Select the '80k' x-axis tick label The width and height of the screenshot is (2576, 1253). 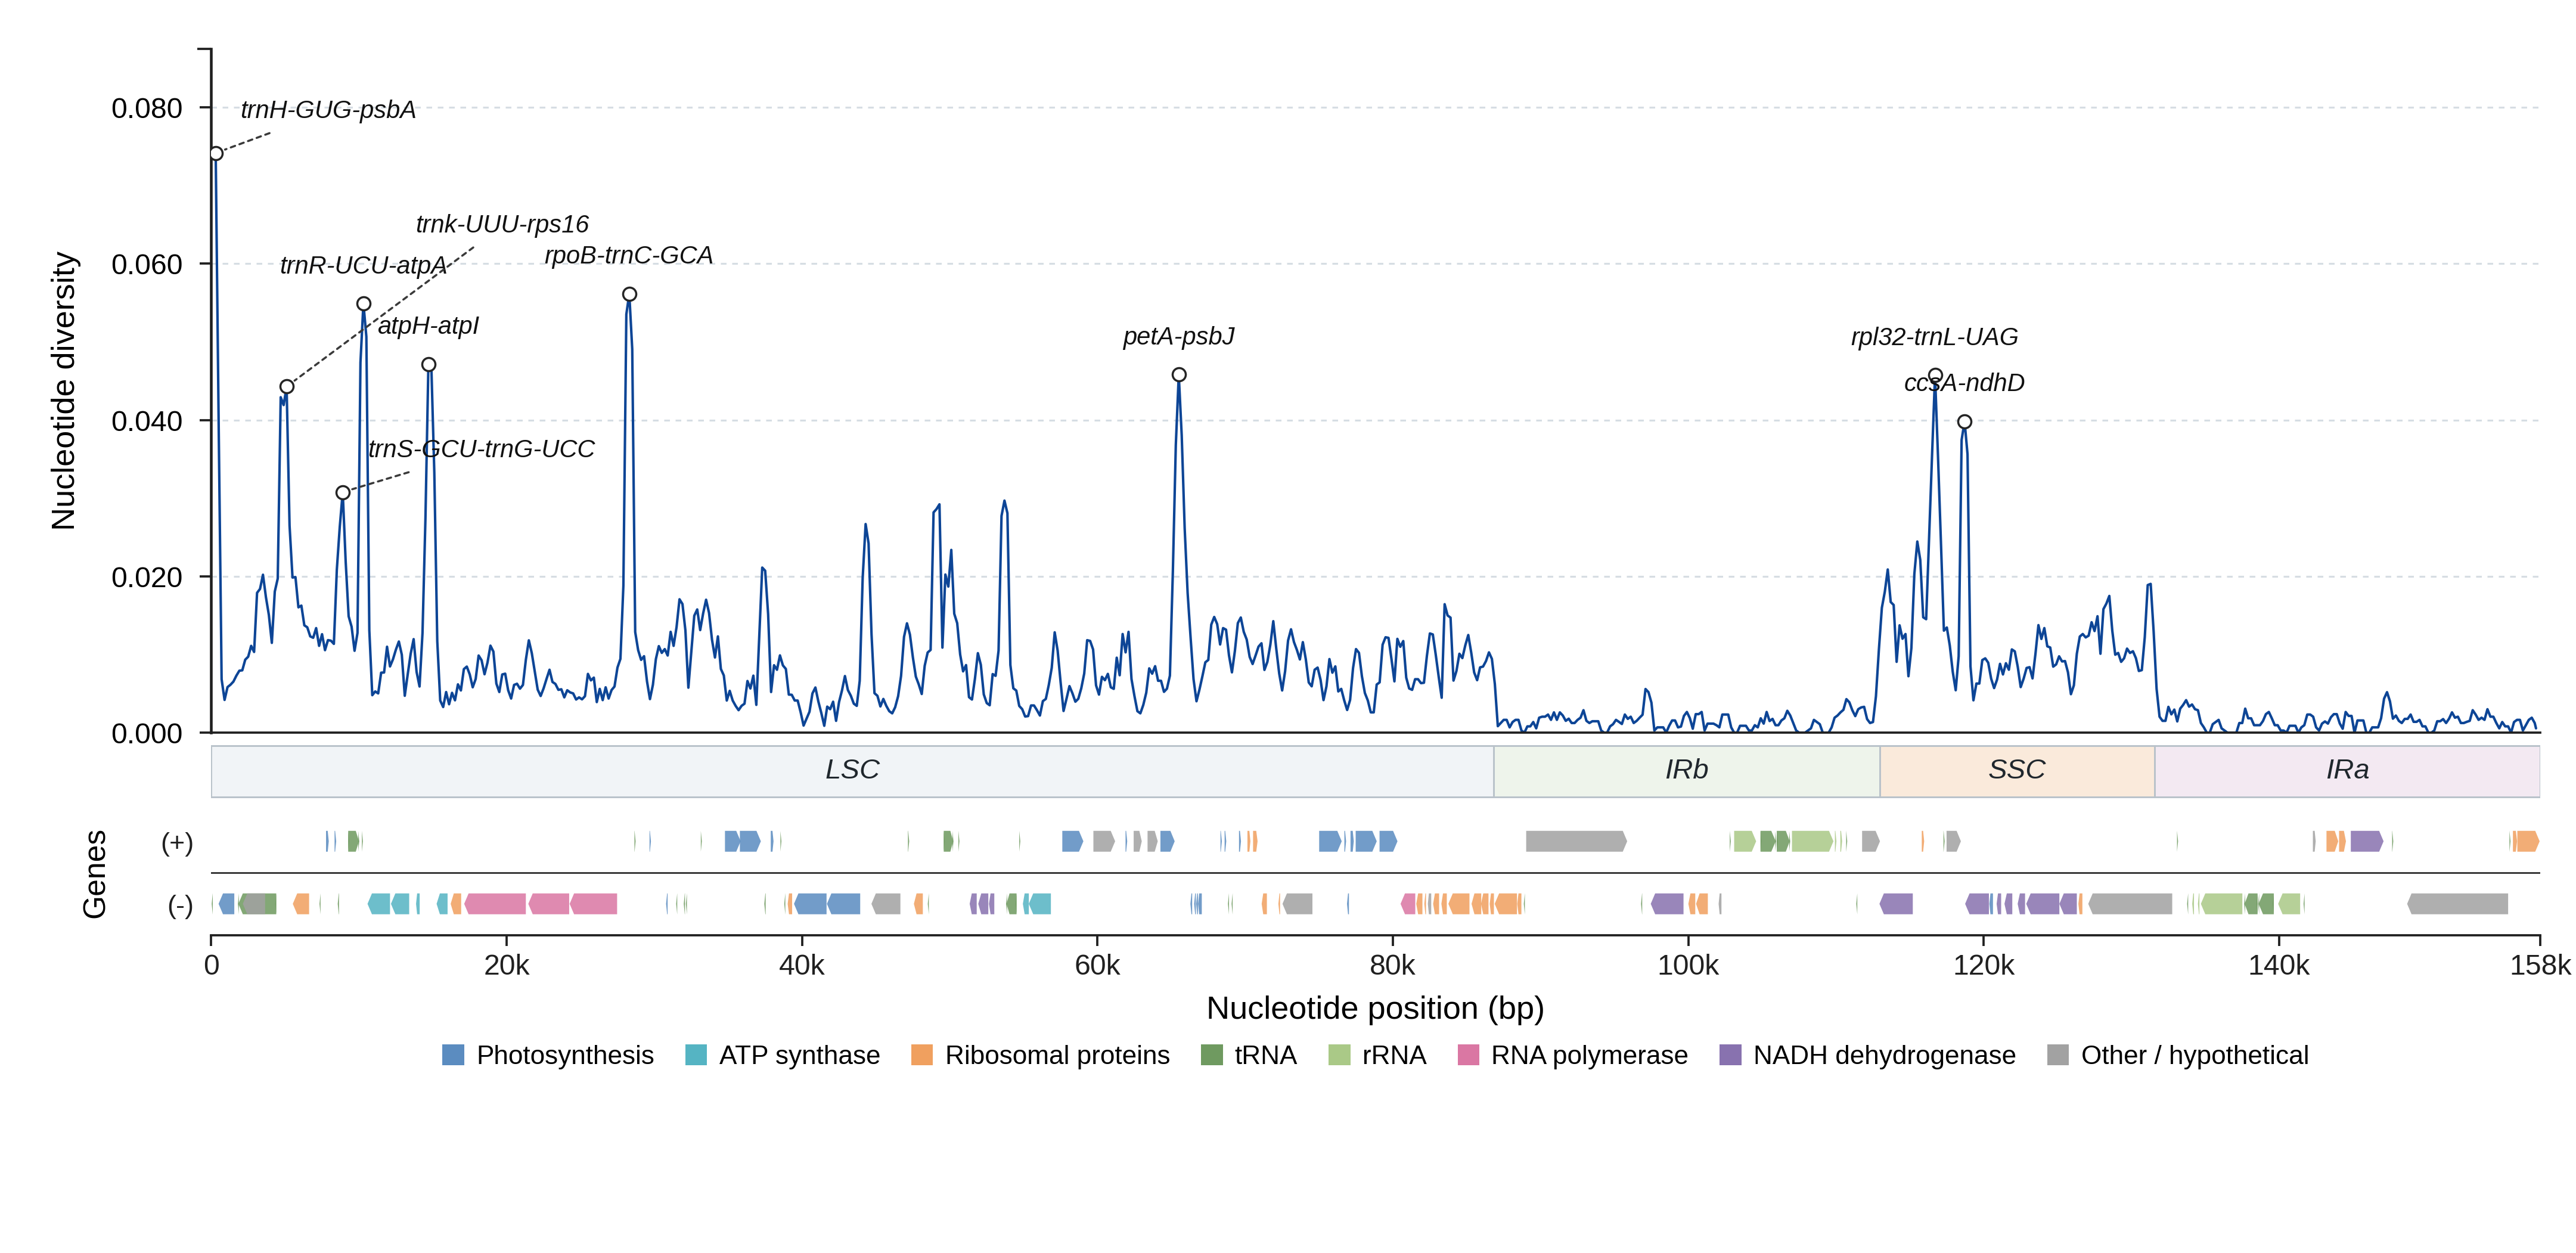(1392, 966)
